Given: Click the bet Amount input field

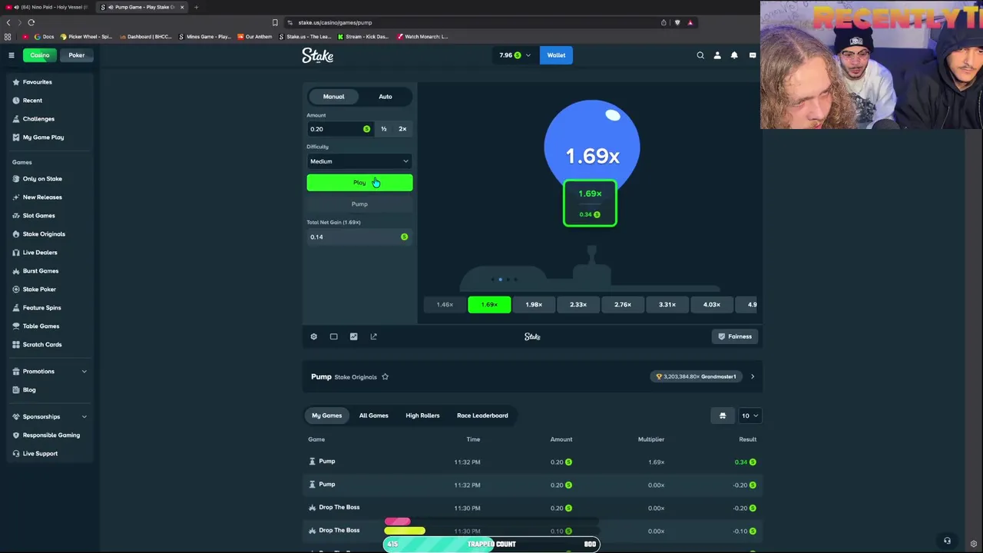Looking at the screenshot, I should pos(339,129).
